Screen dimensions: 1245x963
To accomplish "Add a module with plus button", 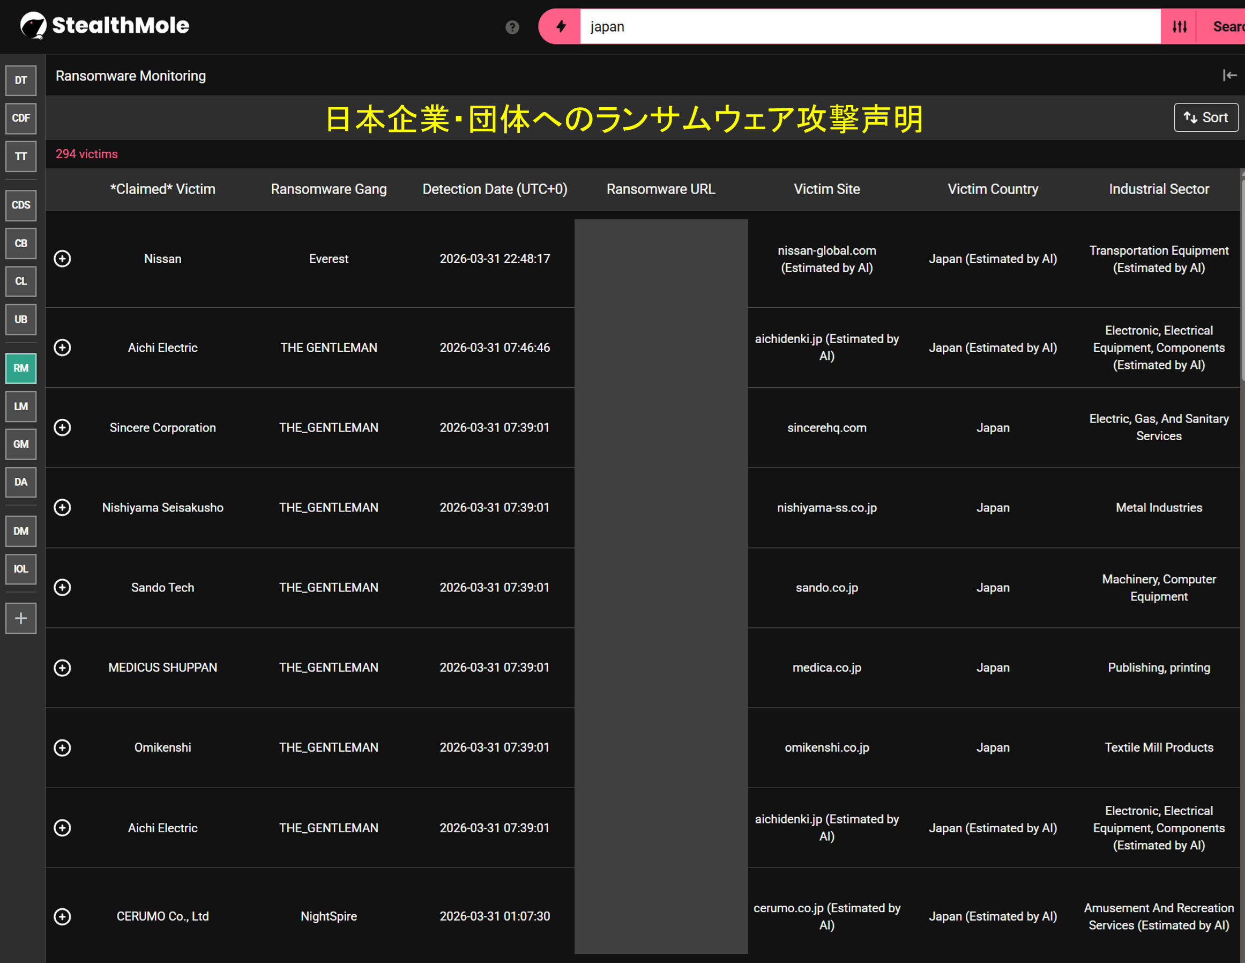I will pos(21,618).
